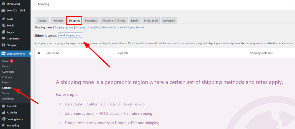Open LearnDash LMS menu item
Image resolution: width=295 pixels, height=129 pixels.
pos(15,10)
